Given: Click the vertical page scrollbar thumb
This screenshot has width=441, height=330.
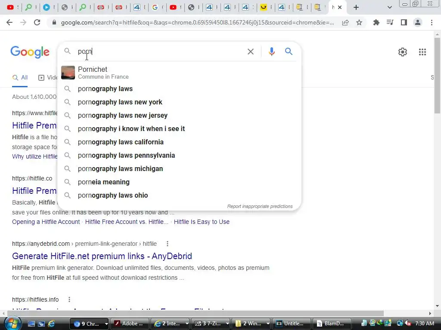Looking at the screenshot, I should [x=437, y=75].
